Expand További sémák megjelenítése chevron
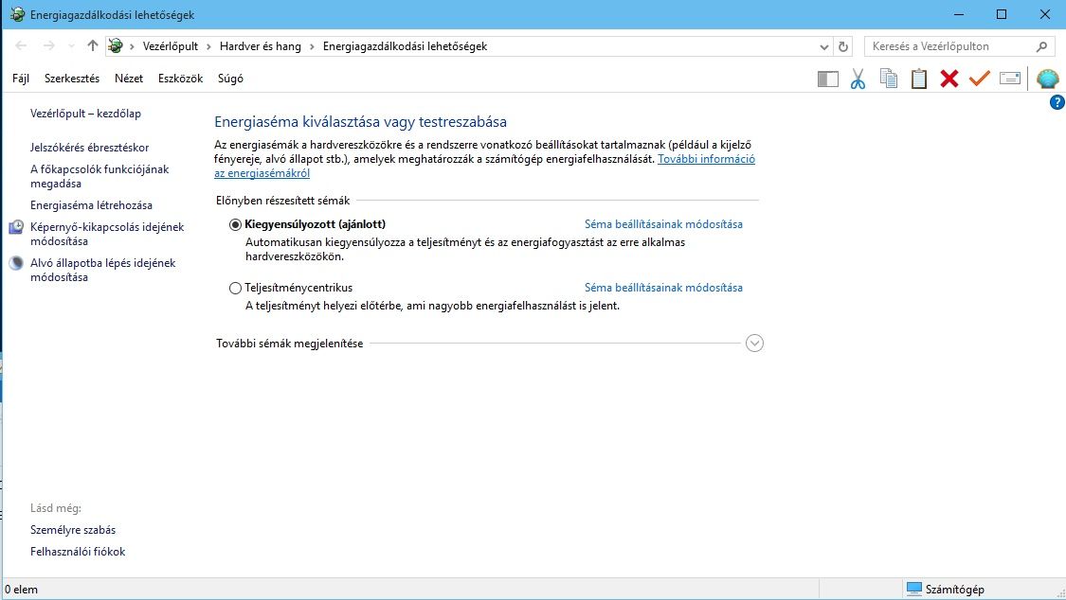The width and height of the screenshot is (1066, 600). coord(754,344)
